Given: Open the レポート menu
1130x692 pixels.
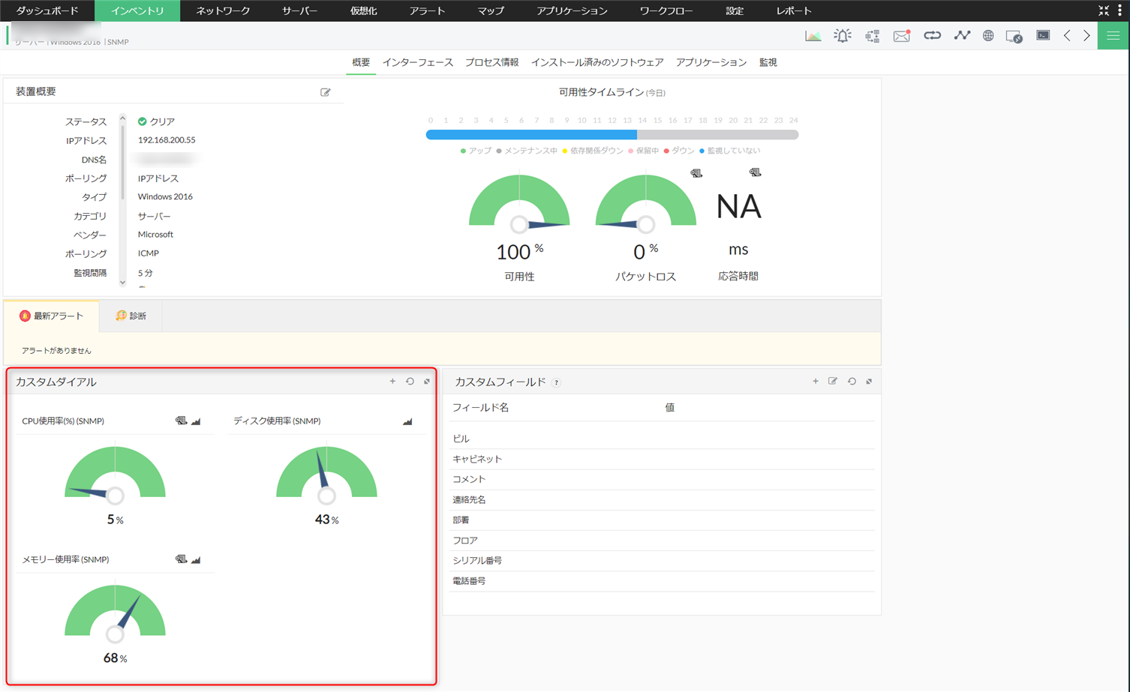Looking at the screenshot, I should (x=794, y=10).
